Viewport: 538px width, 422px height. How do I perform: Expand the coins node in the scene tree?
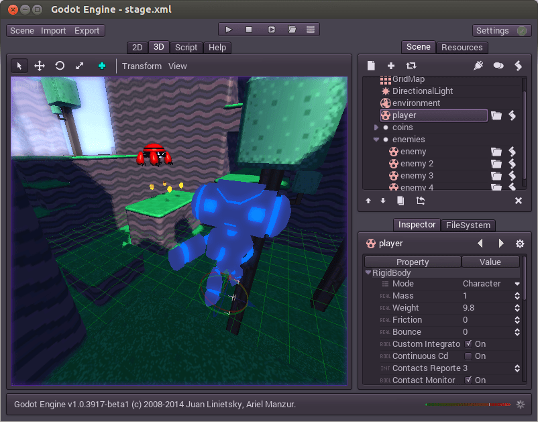[x=376, y=127]
